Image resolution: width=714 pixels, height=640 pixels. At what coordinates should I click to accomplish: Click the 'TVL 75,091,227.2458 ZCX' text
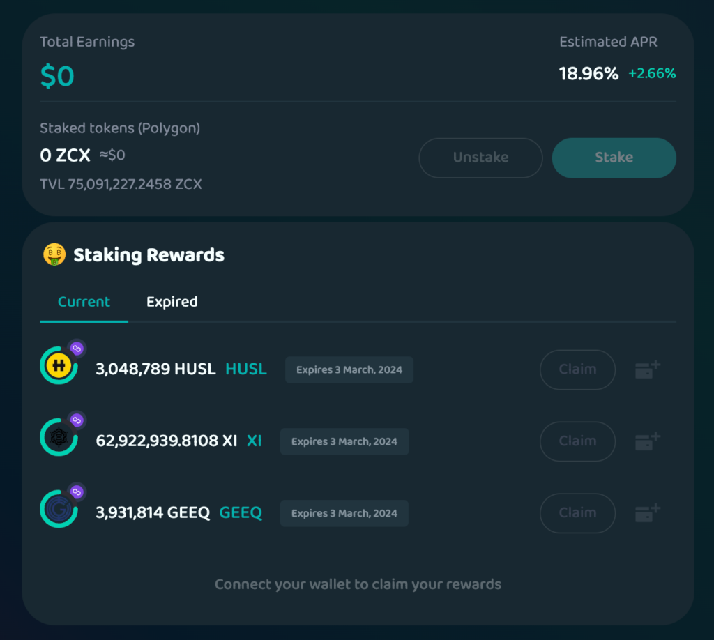(x=121, y=184)
